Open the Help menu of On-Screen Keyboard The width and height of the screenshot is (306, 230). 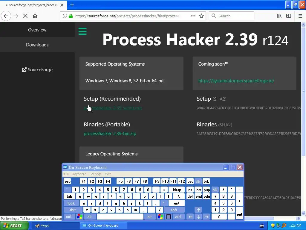[108, 174]
